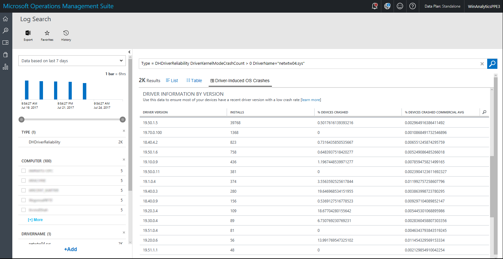Collapse the left filter panel arrow

[129, 52]
